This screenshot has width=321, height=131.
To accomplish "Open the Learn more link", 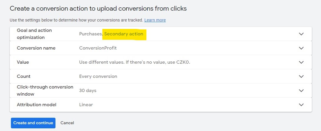I will click(x=155, y=20).
